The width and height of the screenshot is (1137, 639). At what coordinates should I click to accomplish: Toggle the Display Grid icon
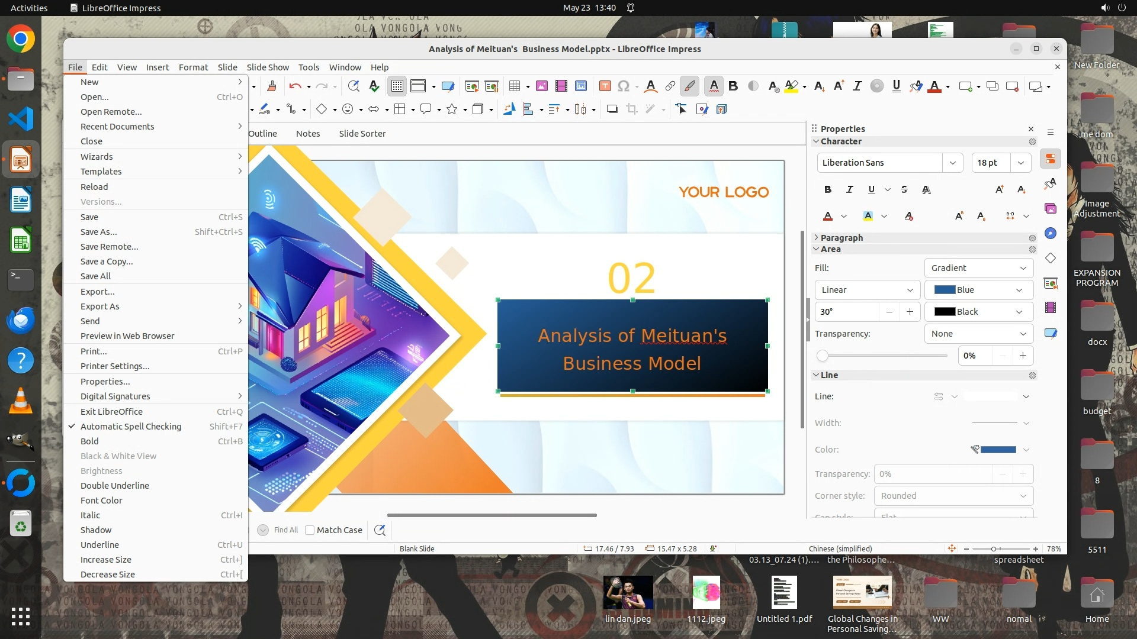pos(397,86)
